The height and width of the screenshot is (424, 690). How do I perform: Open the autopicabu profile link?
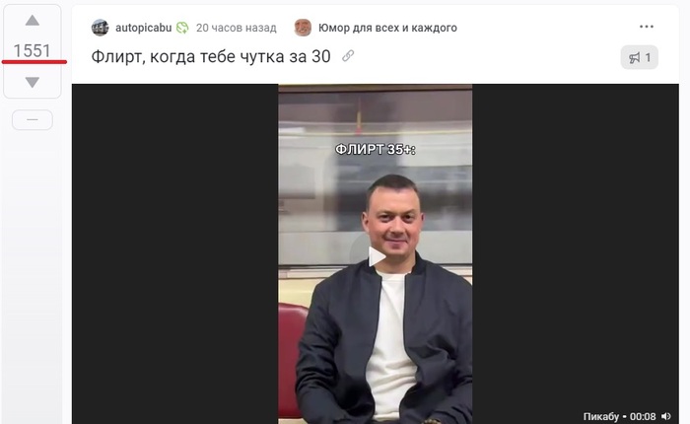click(x=144, y=28)
